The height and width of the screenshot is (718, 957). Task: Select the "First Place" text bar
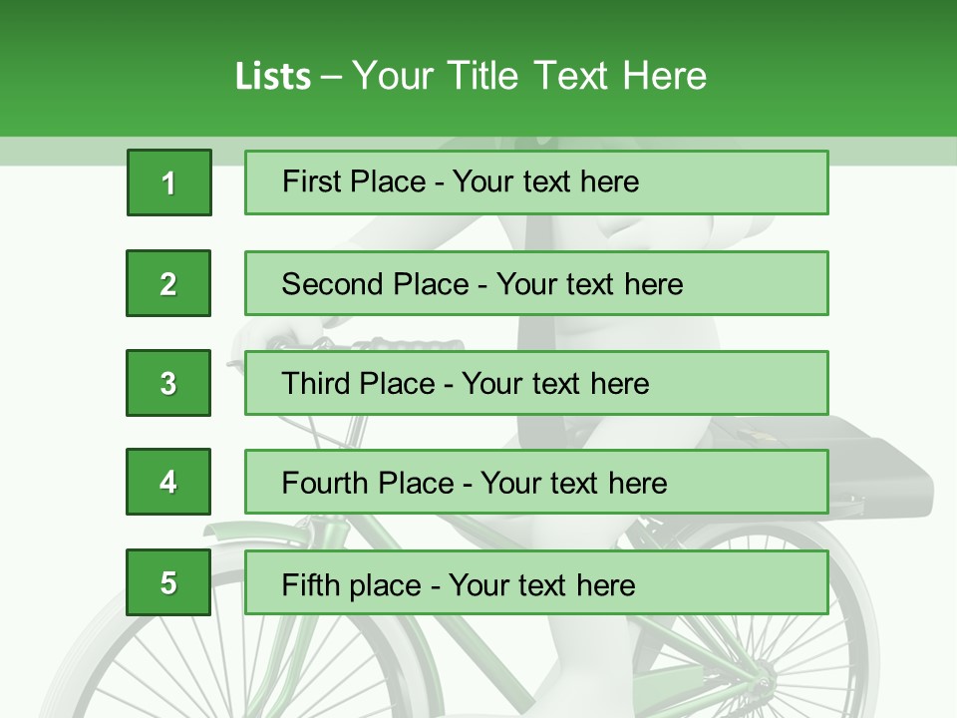[536, 182]
